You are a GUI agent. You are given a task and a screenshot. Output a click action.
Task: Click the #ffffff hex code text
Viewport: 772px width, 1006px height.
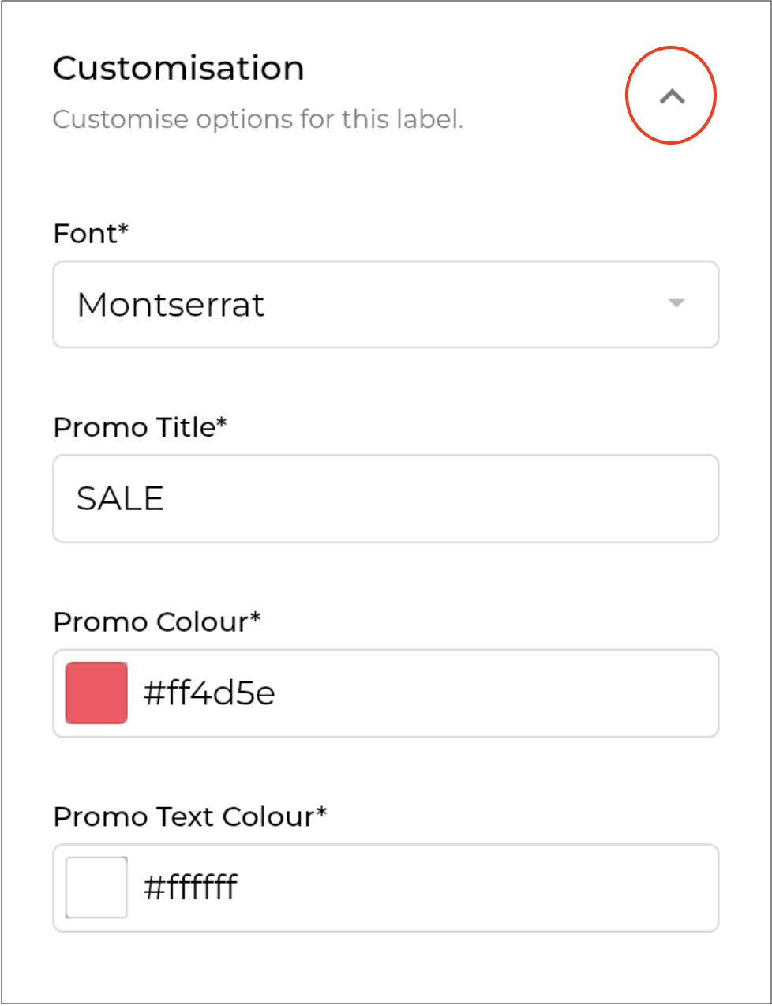pos(190,888)
